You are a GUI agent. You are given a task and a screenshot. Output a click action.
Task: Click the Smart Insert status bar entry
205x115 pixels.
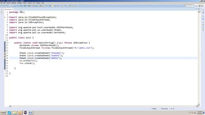click(165, 109)
